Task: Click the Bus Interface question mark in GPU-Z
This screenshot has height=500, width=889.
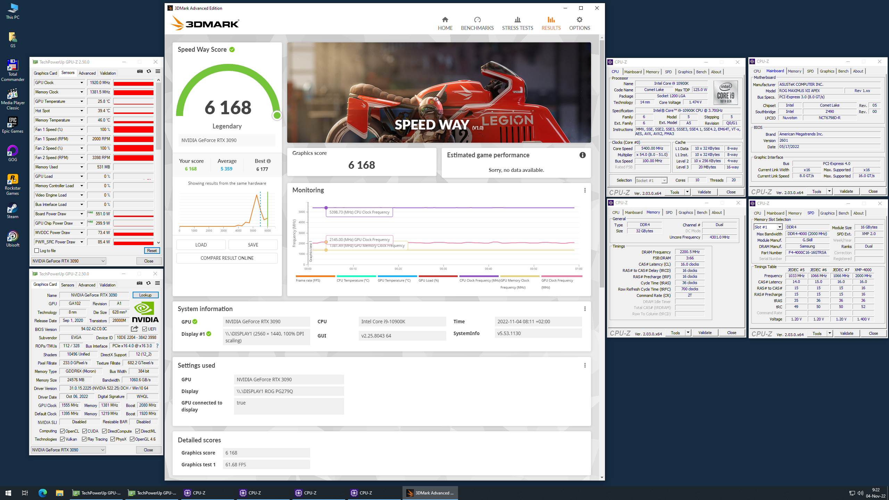Action: [x=157, y=346]
